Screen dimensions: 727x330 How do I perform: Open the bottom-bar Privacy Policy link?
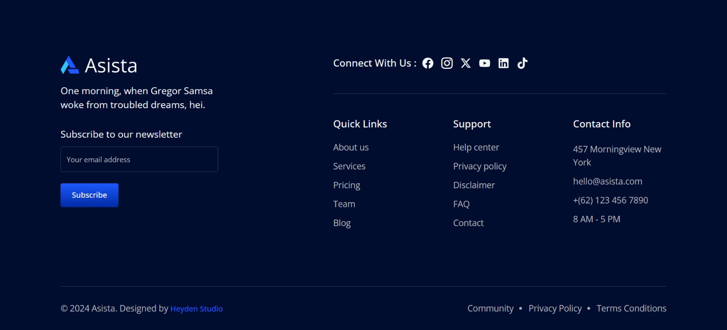click(x=555, y=309)
